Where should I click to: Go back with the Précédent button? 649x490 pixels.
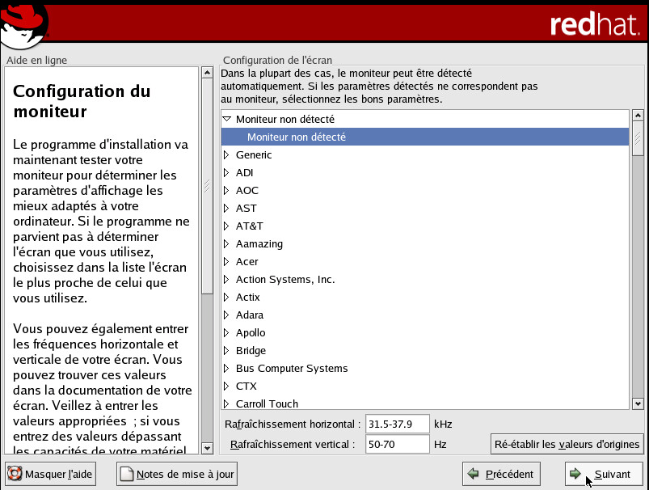(x=501, y=474)
